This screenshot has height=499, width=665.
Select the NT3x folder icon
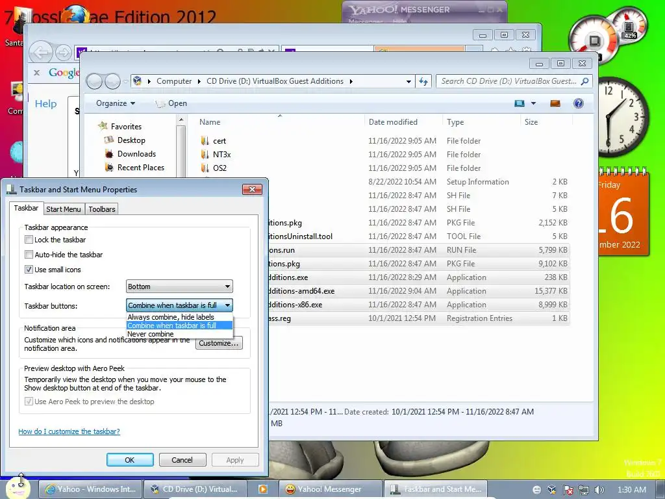point(205,154)
